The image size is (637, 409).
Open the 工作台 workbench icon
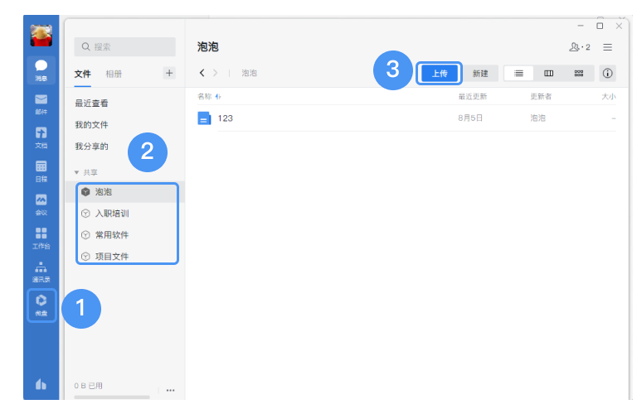point(41,238)
